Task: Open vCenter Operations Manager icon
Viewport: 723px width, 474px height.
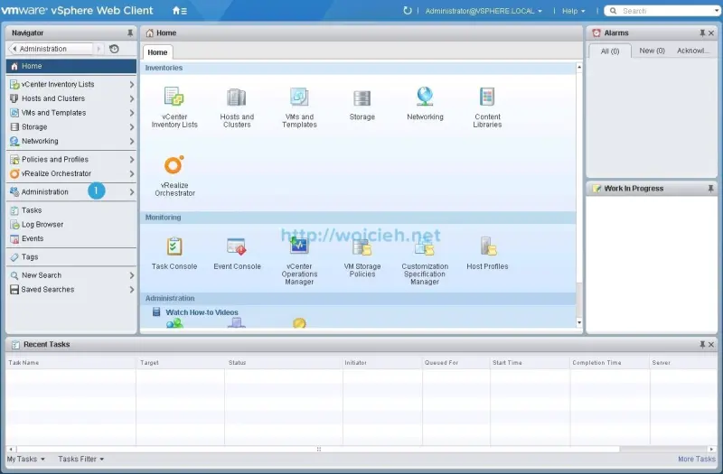Action: click(x=299, y=246)
